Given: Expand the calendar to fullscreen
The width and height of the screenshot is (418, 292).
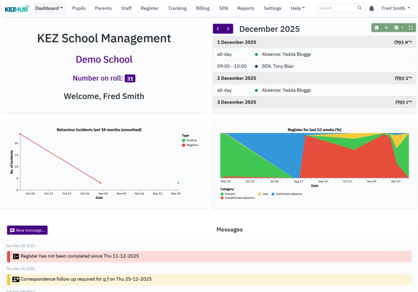Looking at the screenshot, I should point(410,28).
